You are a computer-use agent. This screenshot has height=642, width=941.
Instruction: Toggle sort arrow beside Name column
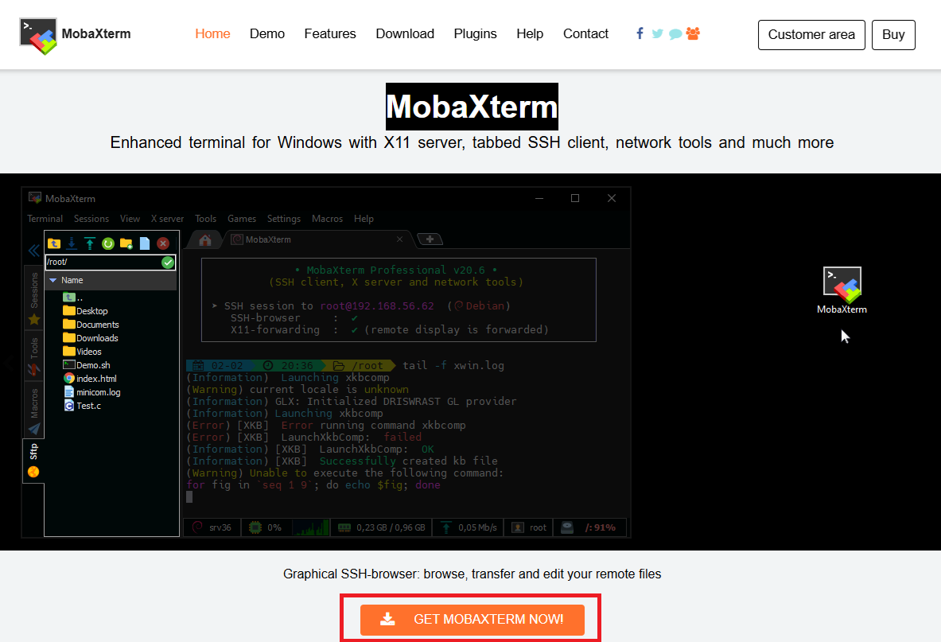[52, 280]
